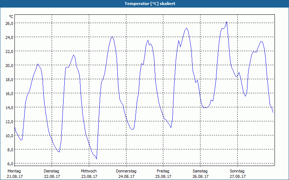The height and width of the screenshot is (180, 289).
Task: Click the '6,0' axis value
Action: click(x=11, y=164)
